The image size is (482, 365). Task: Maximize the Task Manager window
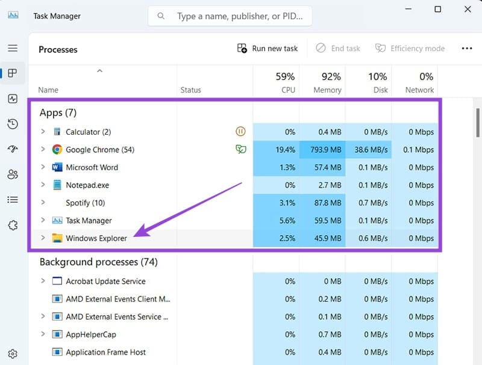tap(438, 9)
